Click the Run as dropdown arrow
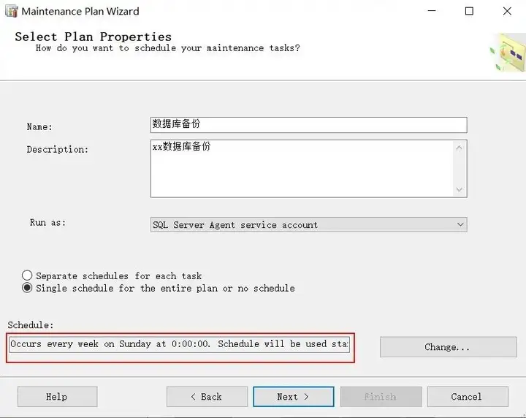 [x=460, y=224]
